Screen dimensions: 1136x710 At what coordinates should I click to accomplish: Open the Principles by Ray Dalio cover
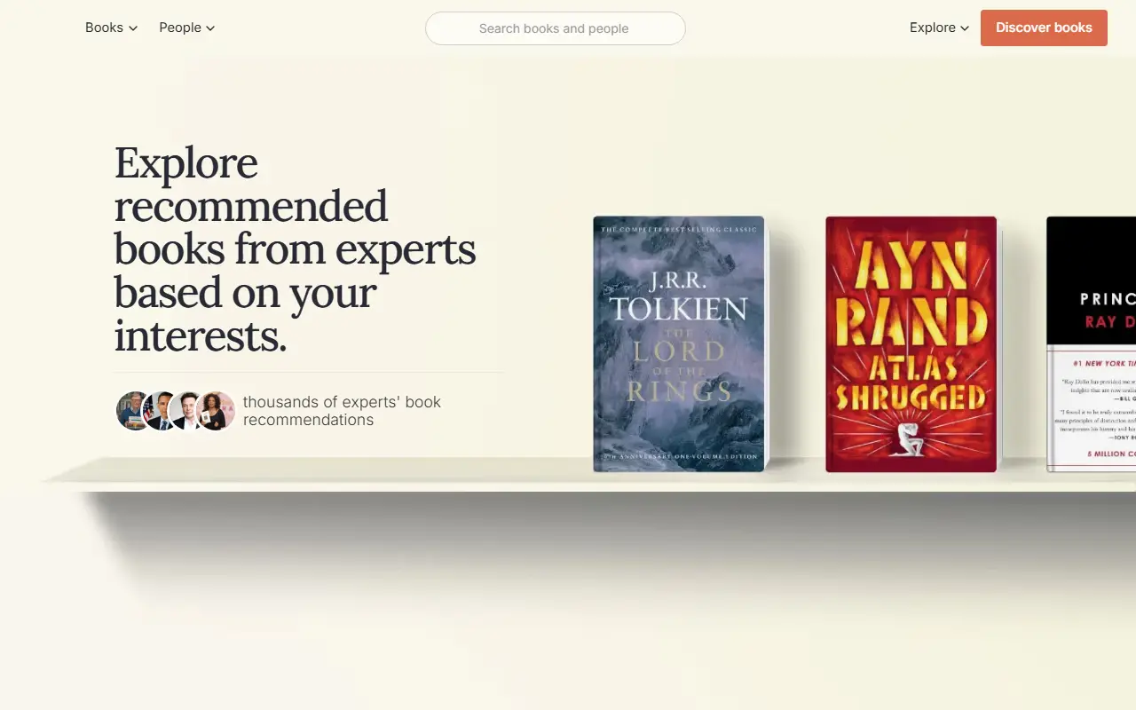point(1092,344)
